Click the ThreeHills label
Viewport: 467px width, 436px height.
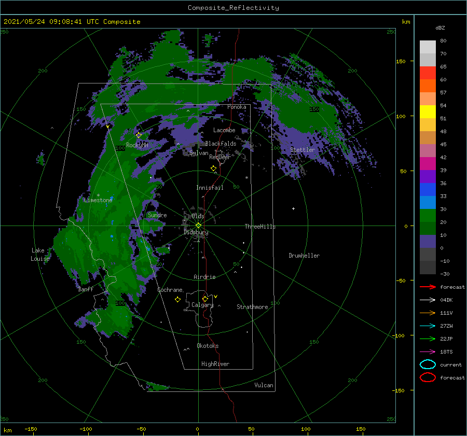(260, 227)
